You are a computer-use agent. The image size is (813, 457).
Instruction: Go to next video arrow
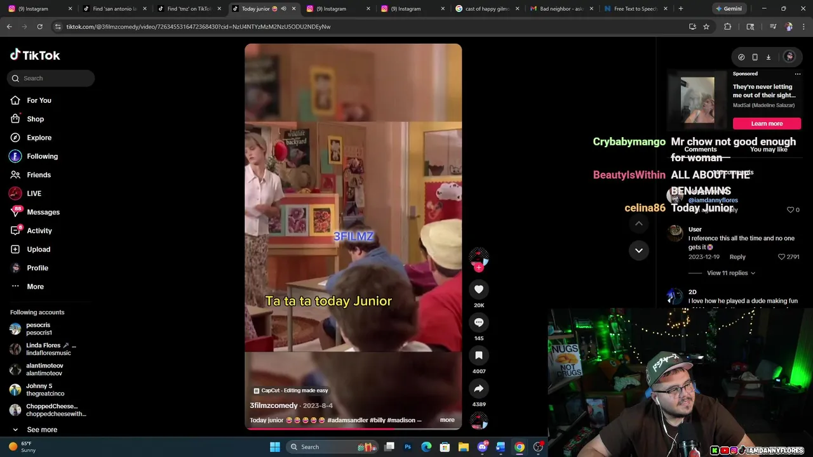pos(639,250)
